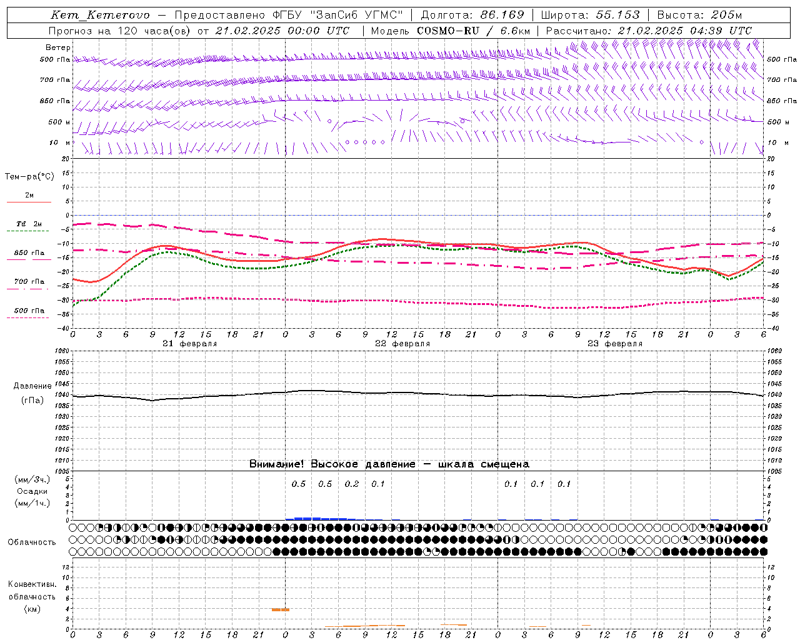This screenshot has width=800, height=640.
Task: Click the "Высота: 205м" header field
Action: point(699,15)
